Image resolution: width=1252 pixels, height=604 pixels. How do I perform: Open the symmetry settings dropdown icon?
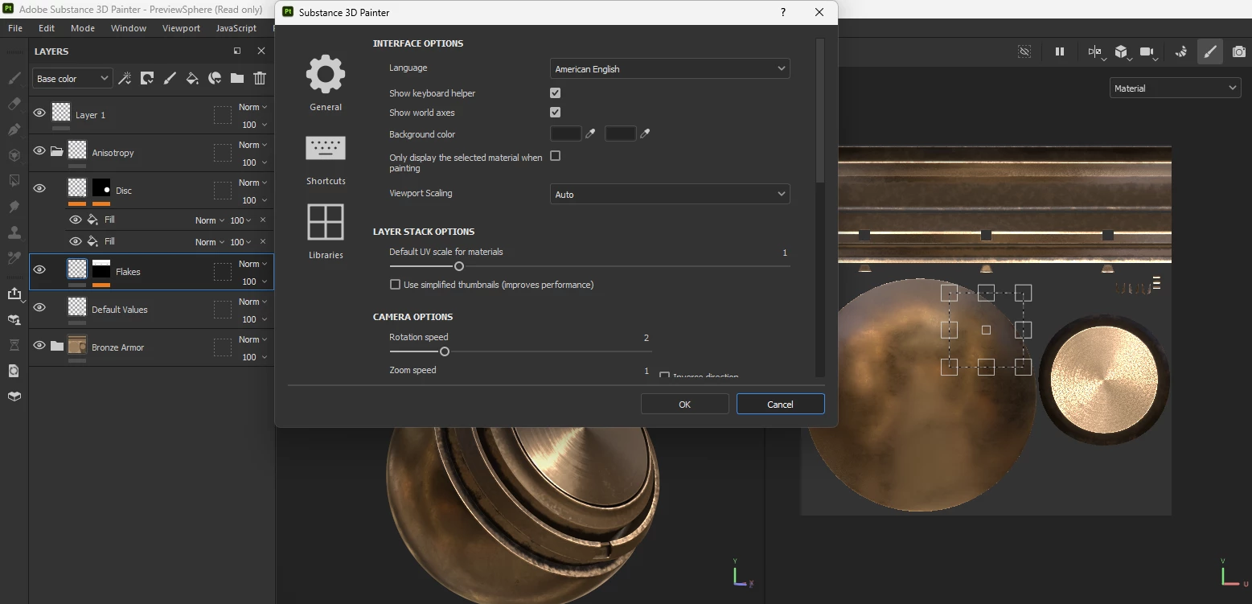[1096, 53]
